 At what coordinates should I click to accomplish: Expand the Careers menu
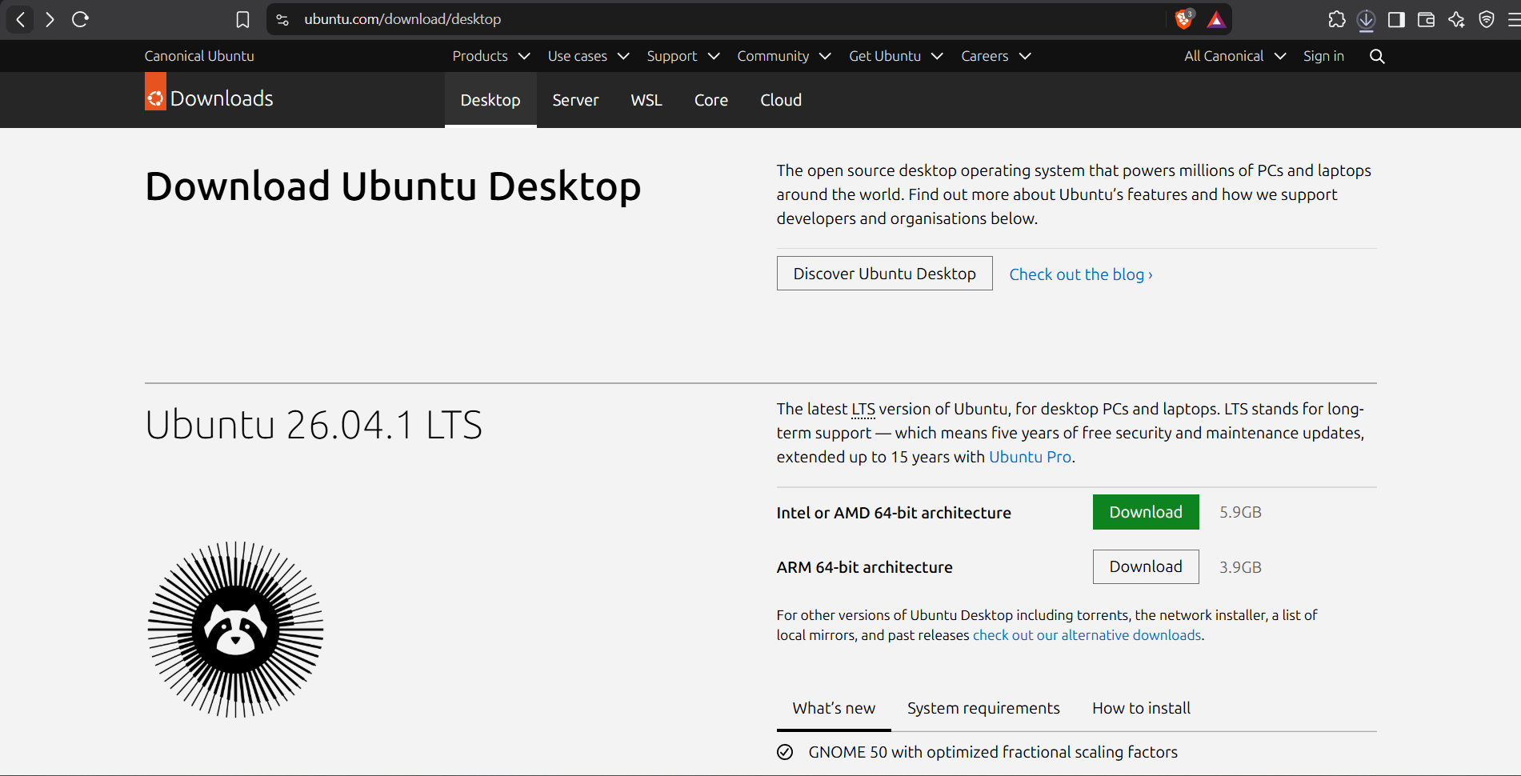click(x=996, y=56)
